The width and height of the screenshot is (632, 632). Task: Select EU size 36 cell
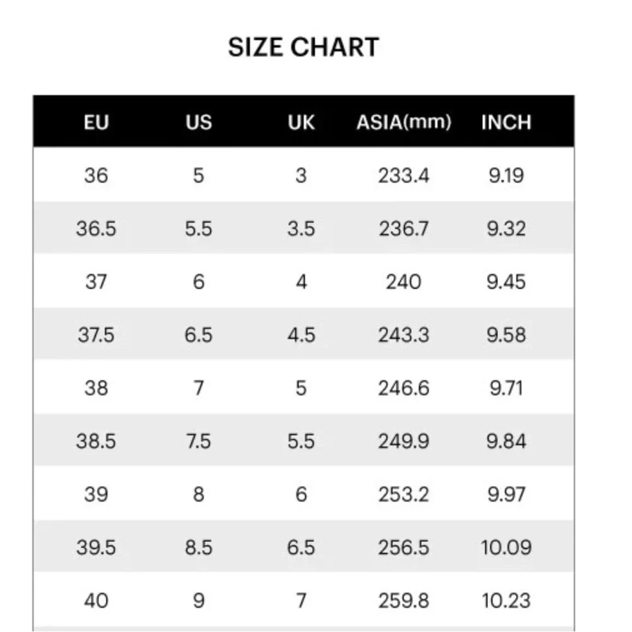click(96, 175)
